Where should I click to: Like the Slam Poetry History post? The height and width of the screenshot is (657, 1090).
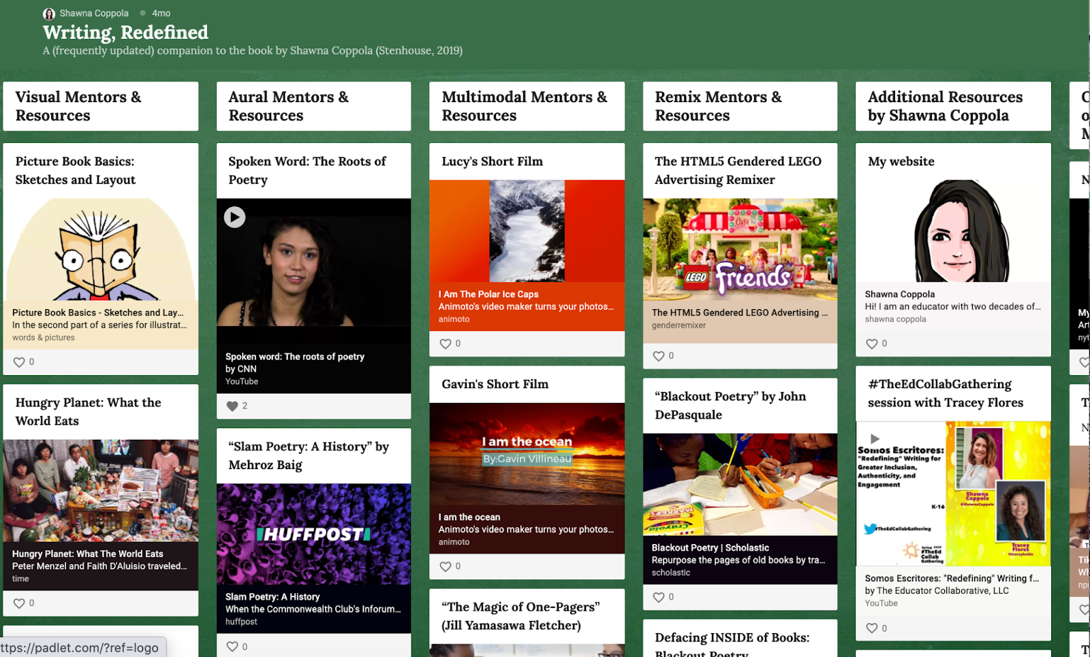(x=232, y=647)
